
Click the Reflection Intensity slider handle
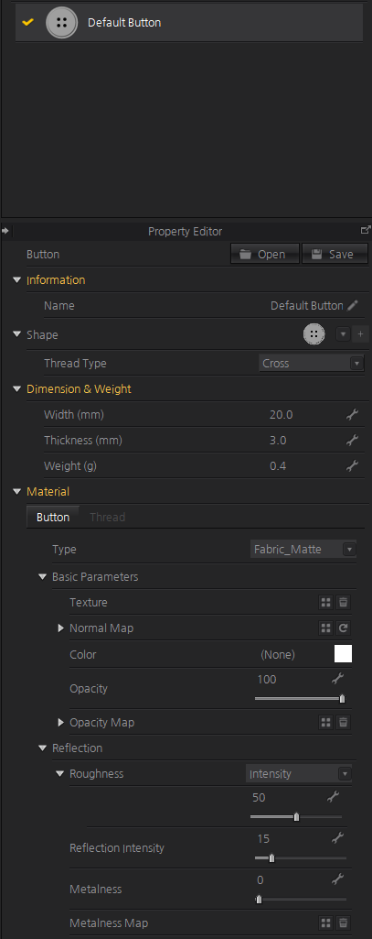click(271, 858)
